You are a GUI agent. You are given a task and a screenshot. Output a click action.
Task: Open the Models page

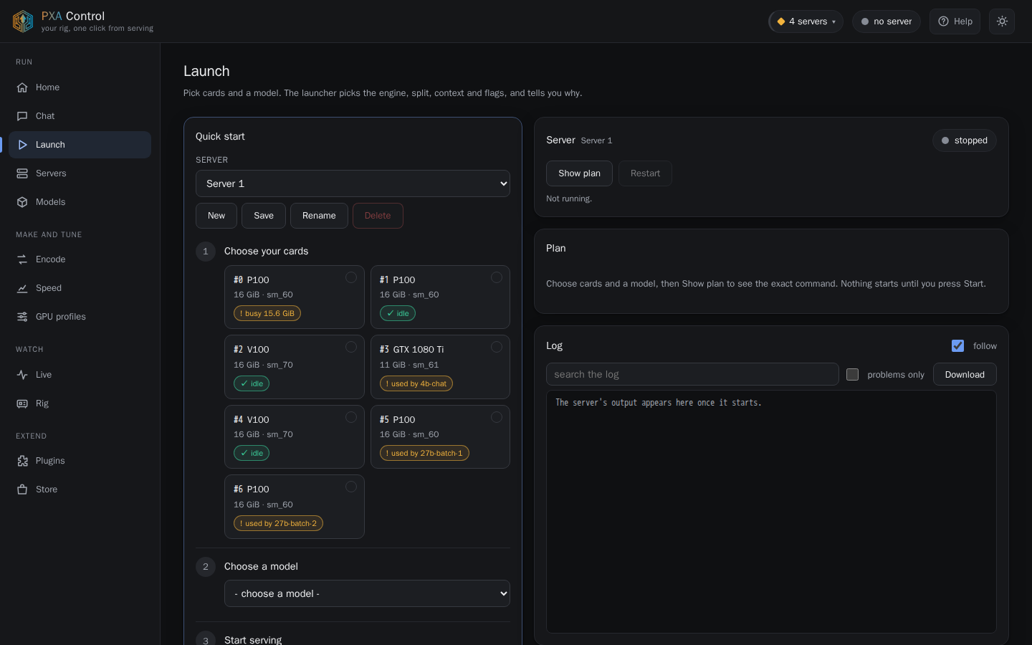pos(80,202)
